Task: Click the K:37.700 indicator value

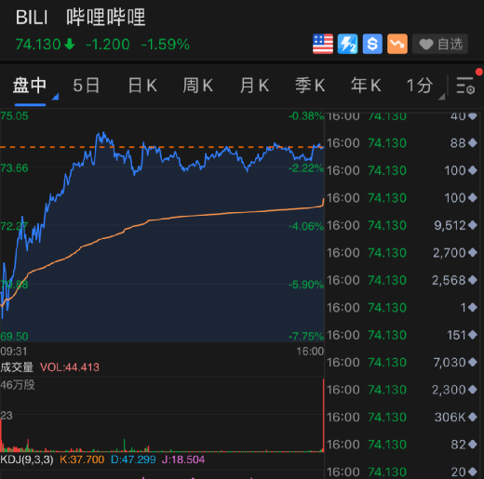Action: click(82, 459)
